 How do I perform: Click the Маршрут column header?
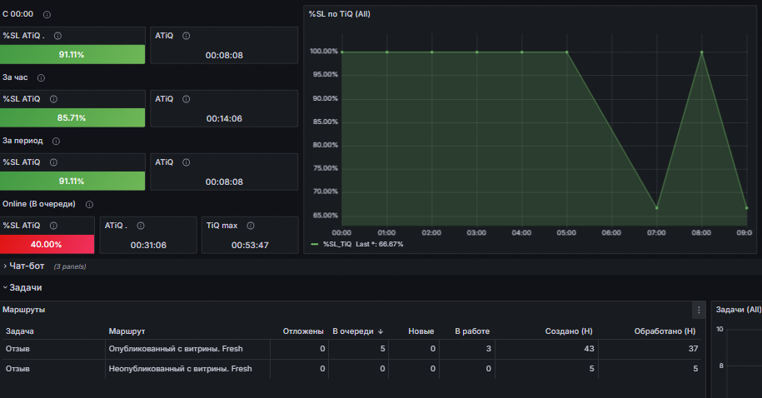coord(127,331)
